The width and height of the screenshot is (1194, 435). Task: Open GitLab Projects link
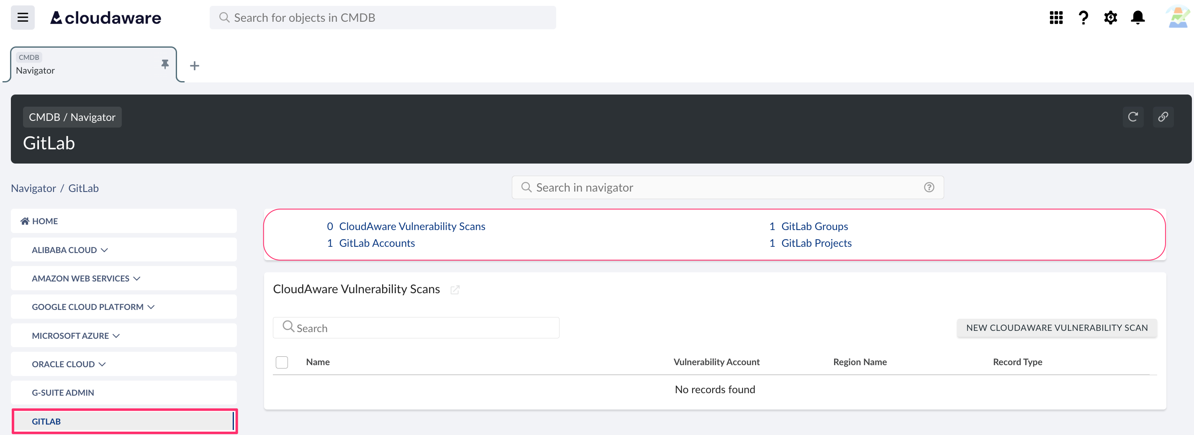pos(816,243)
